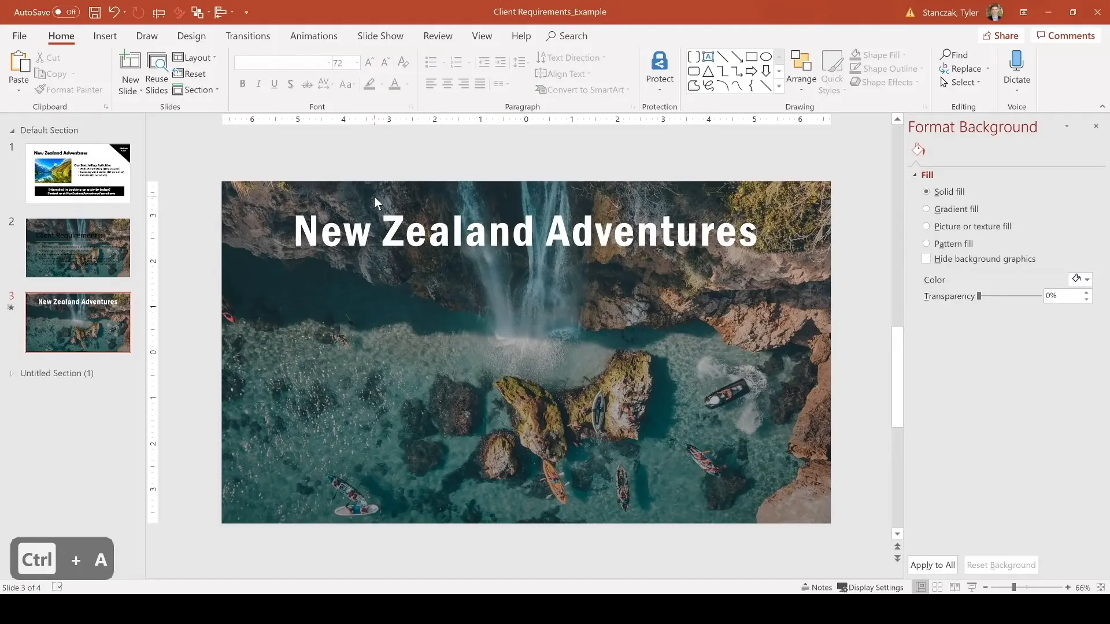Image resolution: width=1110 pixels, height=624 pixels.
Task: Expand Untitled Section (1)
Action: tap(12, 374)
